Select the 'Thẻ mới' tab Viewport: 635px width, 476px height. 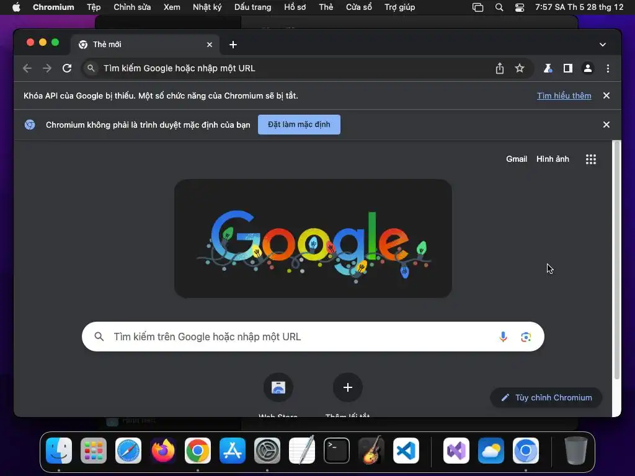(x=144, y=45)
